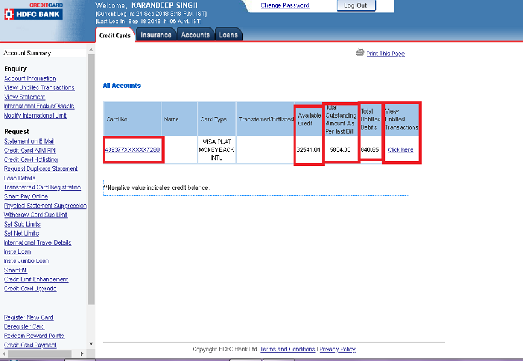The width and height of the screenshot is (523, 361).
Task: Select the unbilled debits value 640.65
Action: pos(369,150)
